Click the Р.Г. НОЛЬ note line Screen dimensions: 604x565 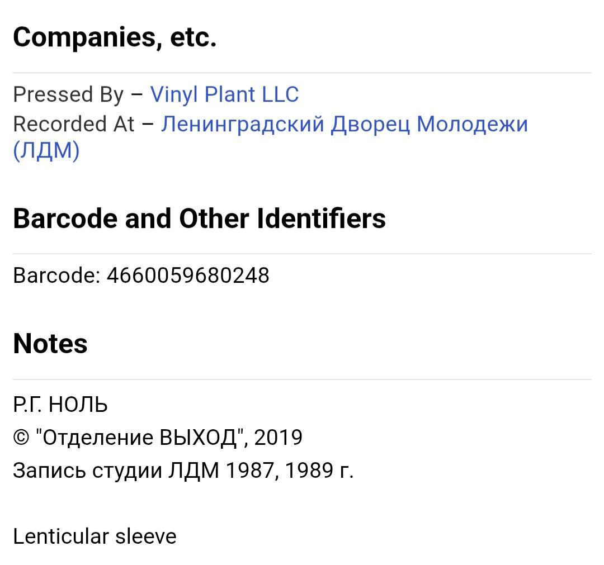click(x=60, y=405)
